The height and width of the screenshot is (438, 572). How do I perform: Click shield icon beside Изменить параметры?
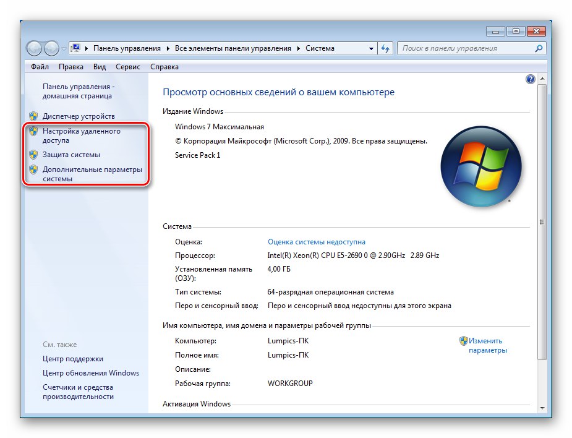[x=463, y=341]
